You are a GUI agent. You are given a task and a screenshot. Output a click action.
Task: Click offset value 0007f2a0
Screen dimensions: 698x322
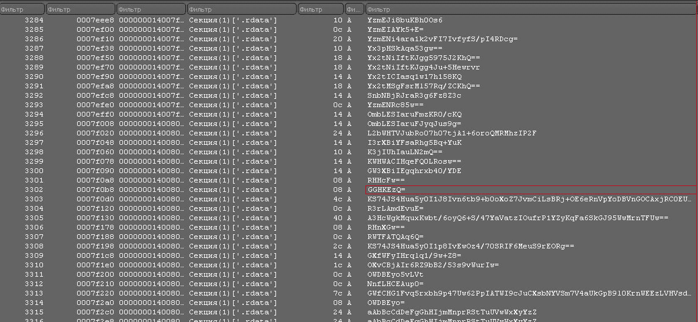(95, 303)
